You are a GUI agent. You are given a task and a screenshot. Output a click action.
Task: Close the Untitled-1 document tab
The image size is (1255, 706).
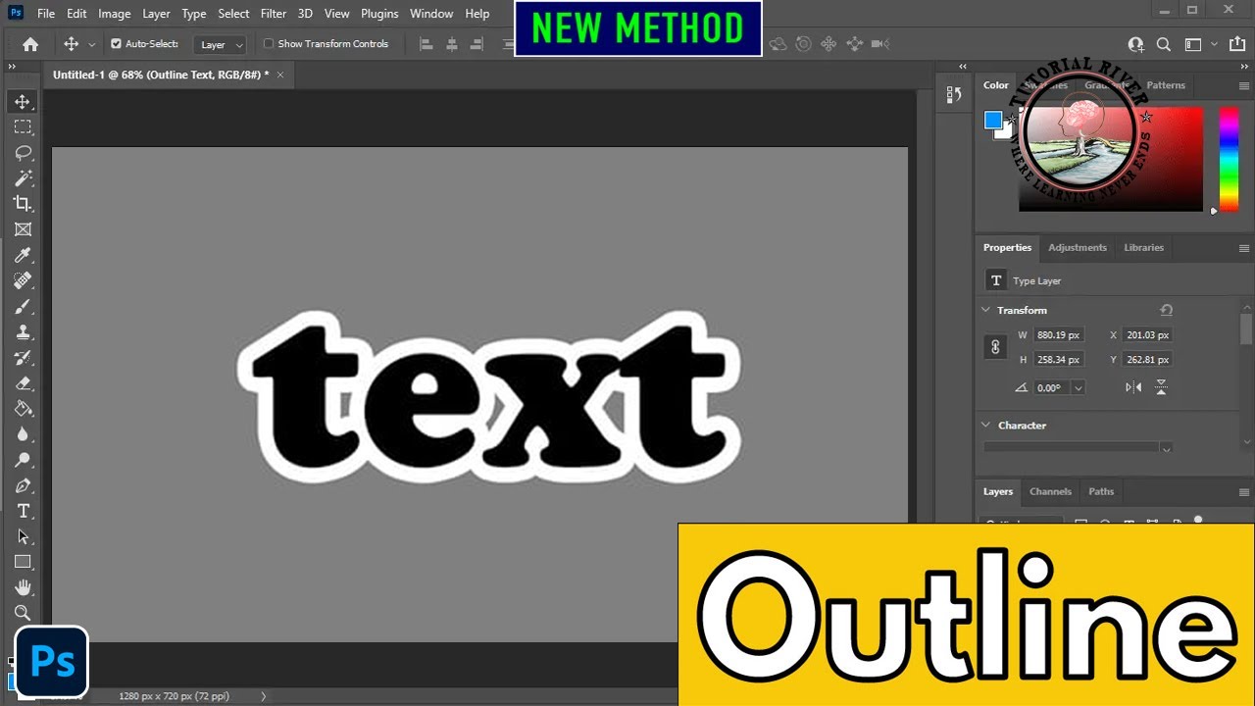[280, 75]
